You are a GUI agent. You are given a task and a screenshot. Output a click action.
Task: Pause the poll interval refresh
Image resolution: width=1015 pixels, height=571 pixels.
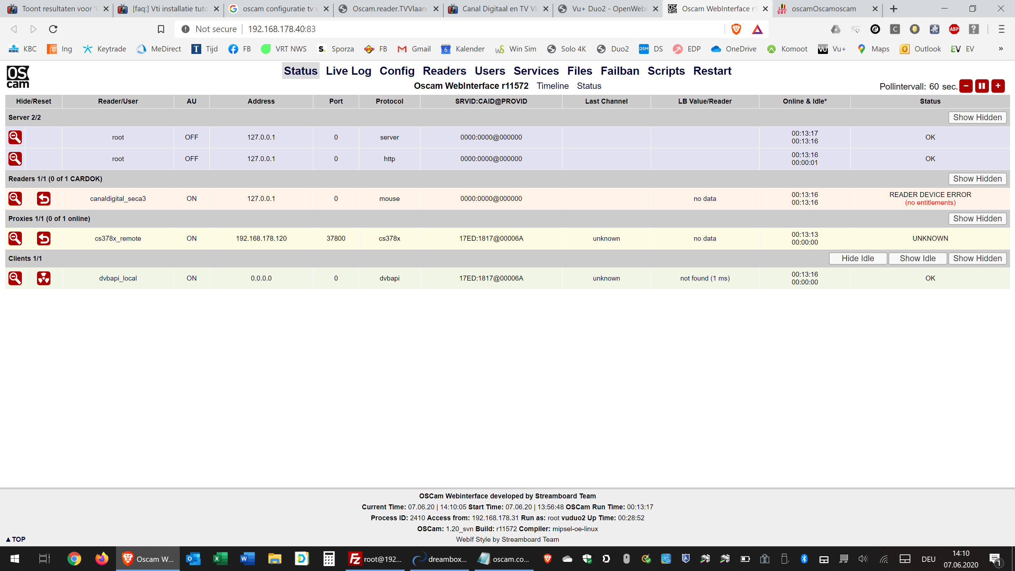click(x=982, y=86)
